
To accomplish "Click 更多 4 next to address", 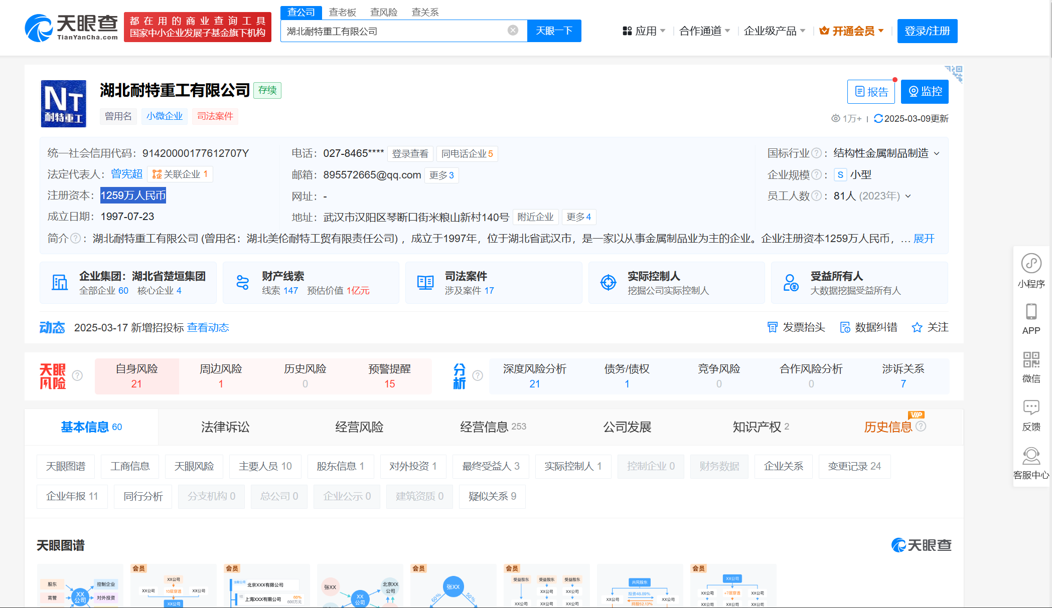I will click(578, 217).
